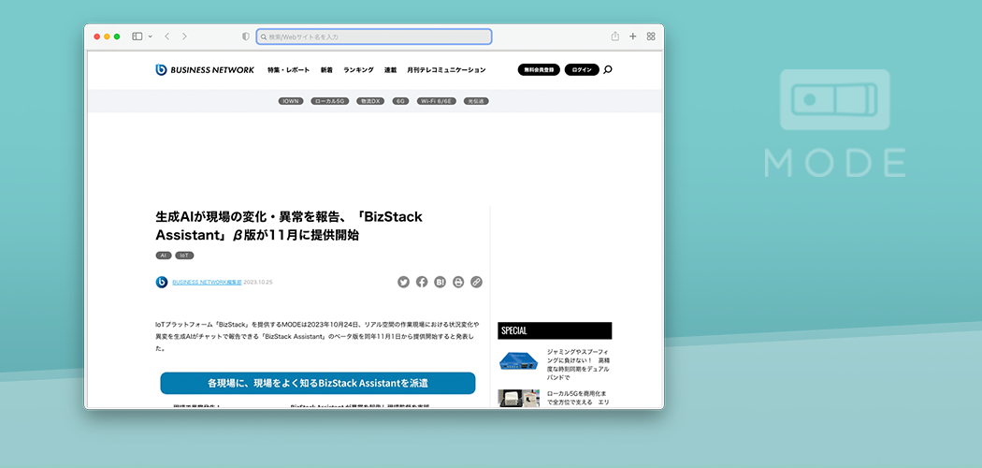Open 特集・レポート menu item
982x468 pixels.
[x=288, y=70]
